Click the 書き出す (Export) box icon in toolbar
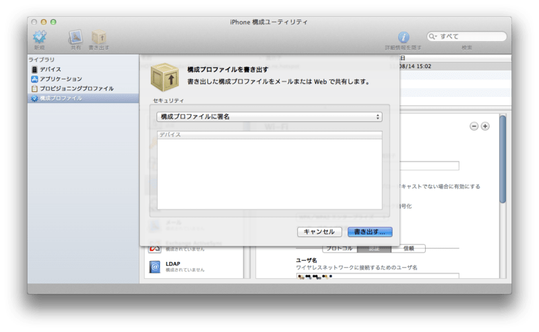 click(x=98, y=38)
